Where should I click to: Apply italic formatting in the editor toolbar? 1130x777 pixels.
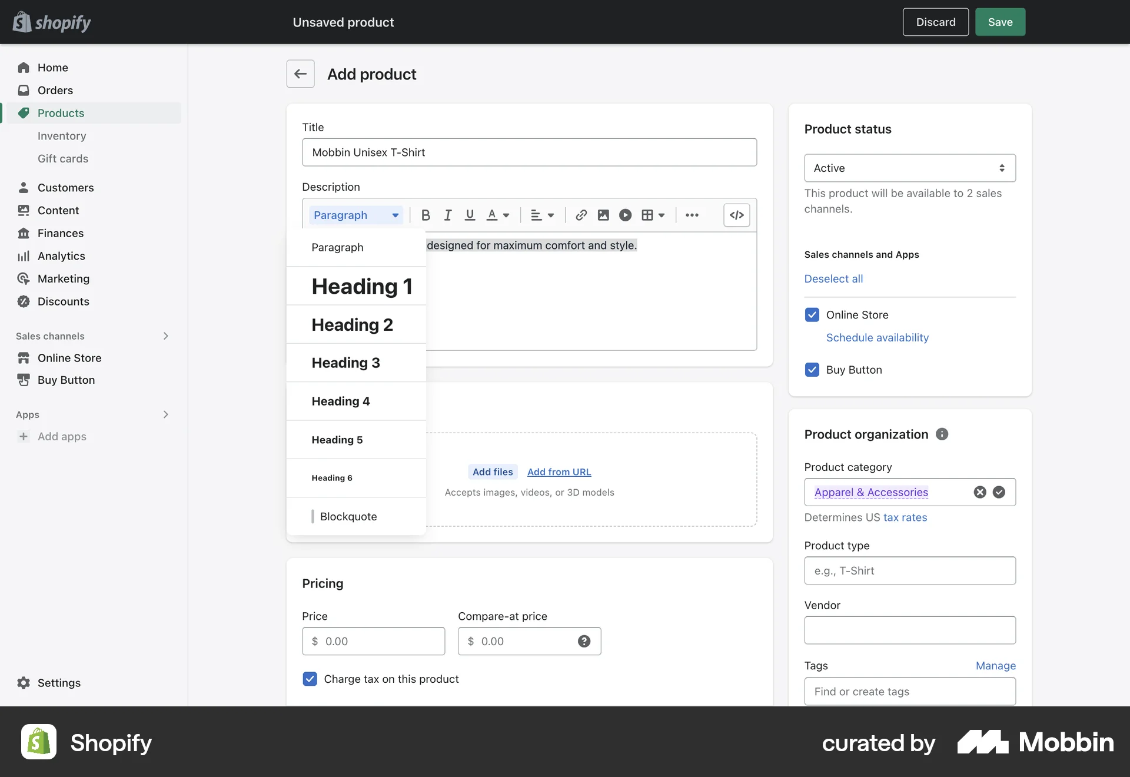[x=447, y=215]
